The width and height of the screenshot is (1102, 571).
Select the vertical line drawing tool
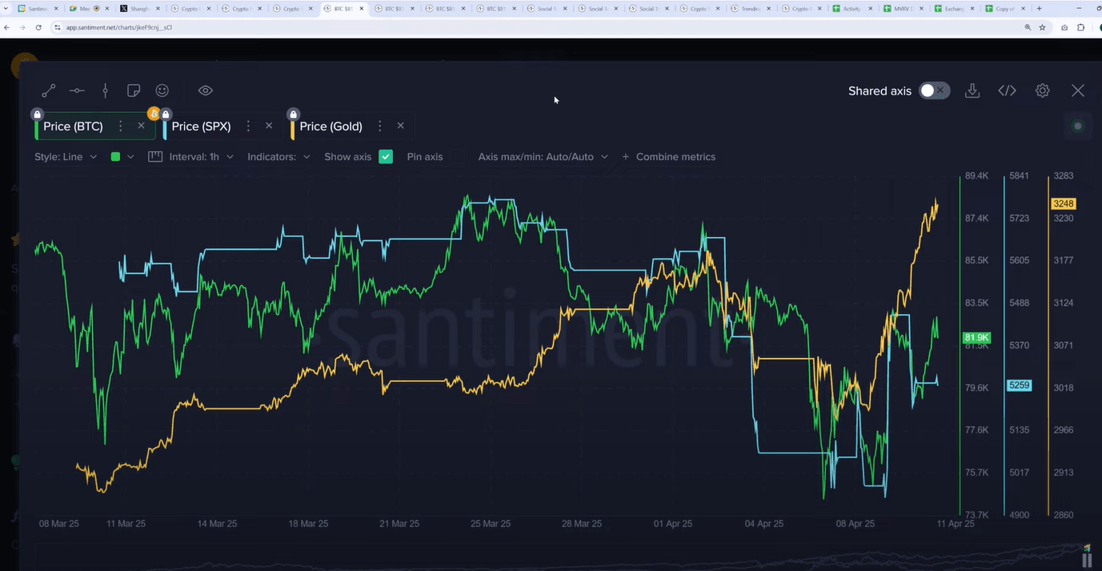pyautogui.click(x=105, y=91)
